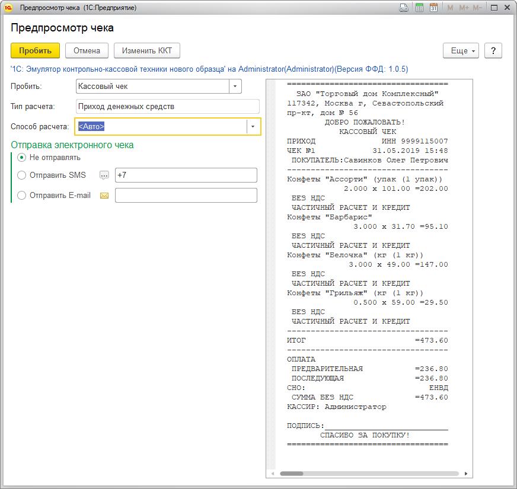Image resolution: width=517 pixels, height=489 pixels.
Task: Open the 'Еще' menu
Action: click(461, 51)
